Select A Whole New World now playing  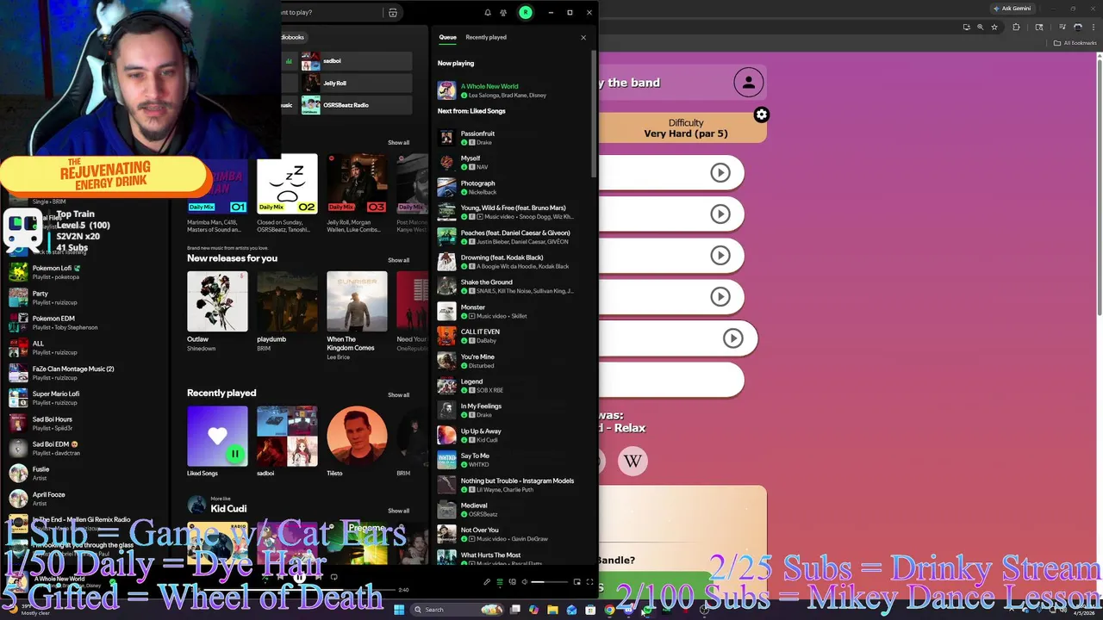513,90
